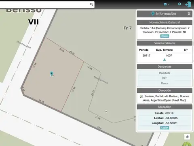Screen dimensions: 194x146
Task: Download parcel data via arrow icon
Action: (164, 60)
